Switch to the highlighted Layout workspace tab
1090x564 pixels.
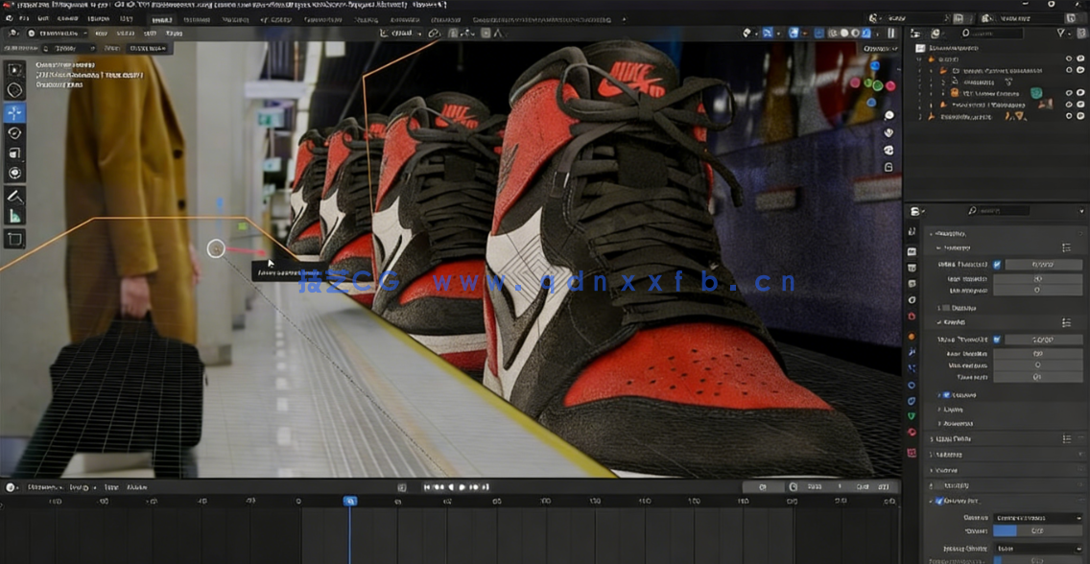[x=162, y=19]
